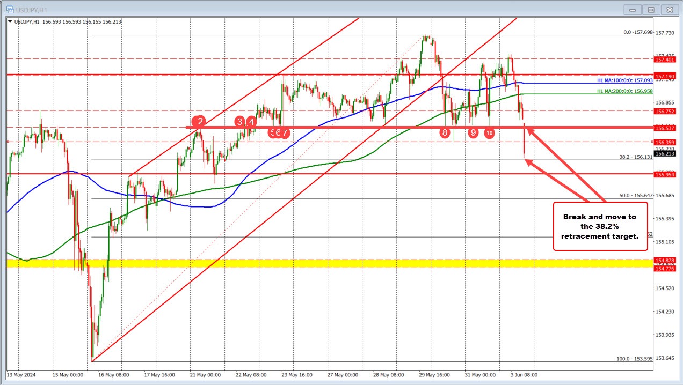Click the 153.935 price scale value
The width and height of the screenshot is (683, 385).
(666, 335)
